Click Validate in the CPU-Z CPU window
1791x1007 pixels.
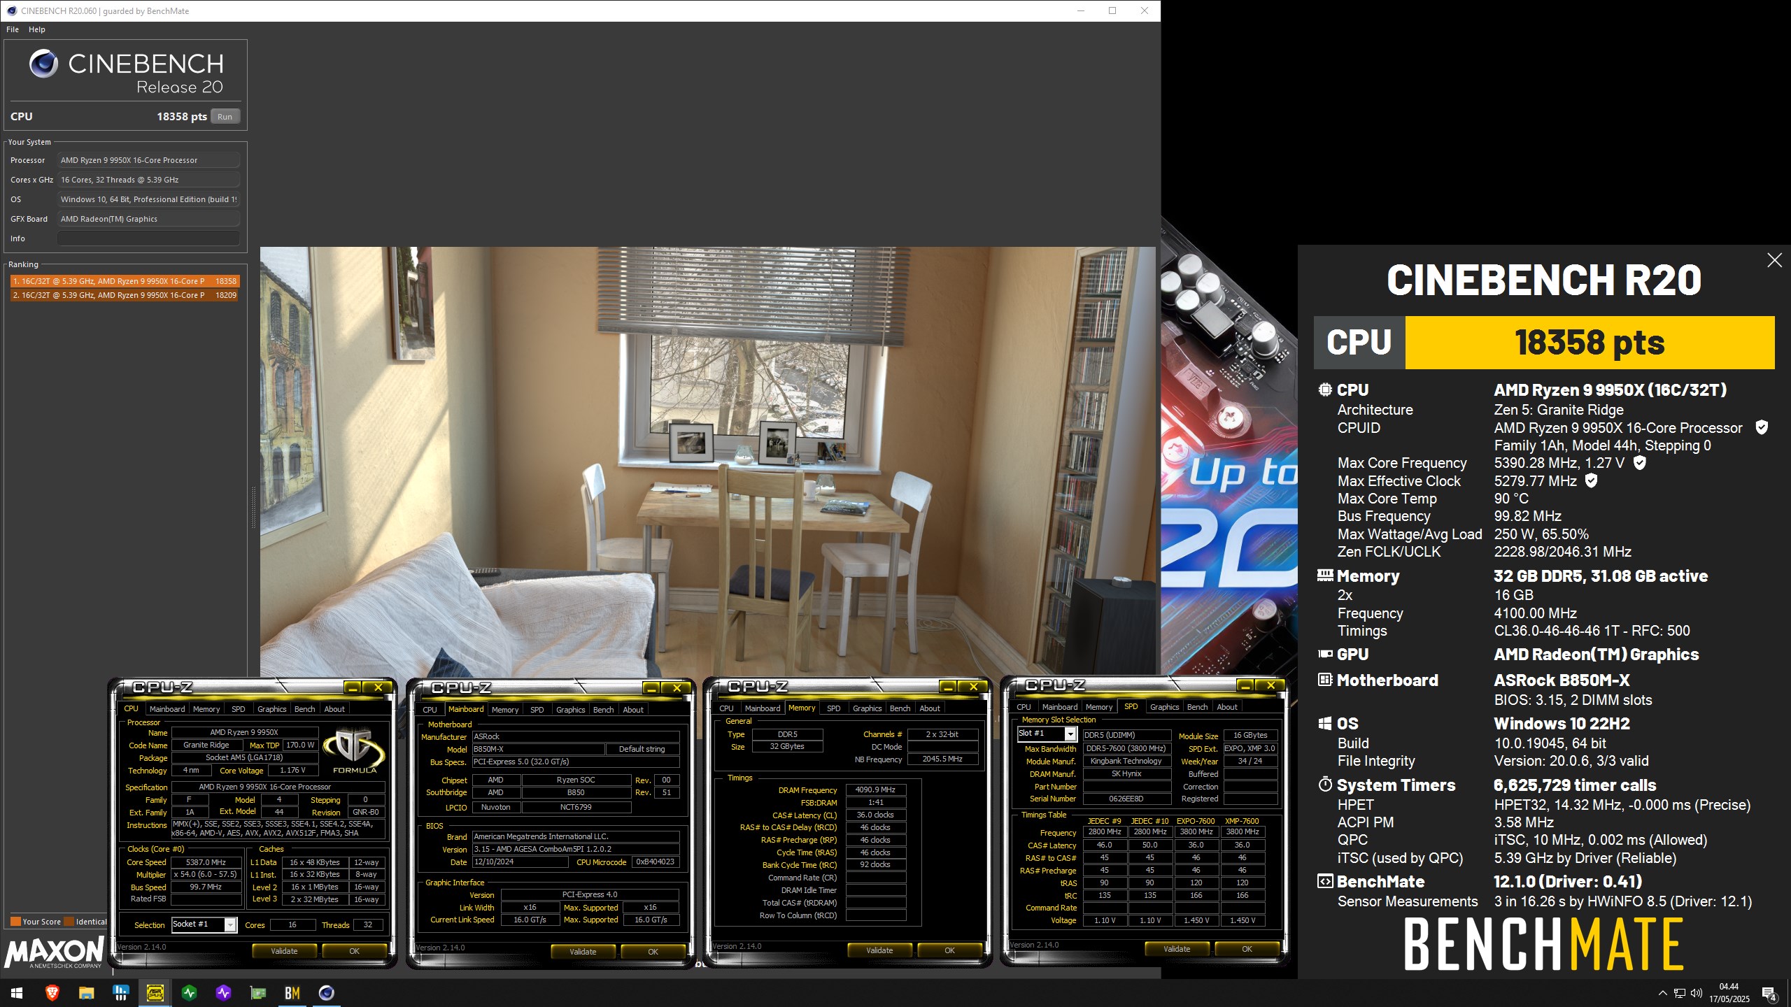tap(284, 951)
